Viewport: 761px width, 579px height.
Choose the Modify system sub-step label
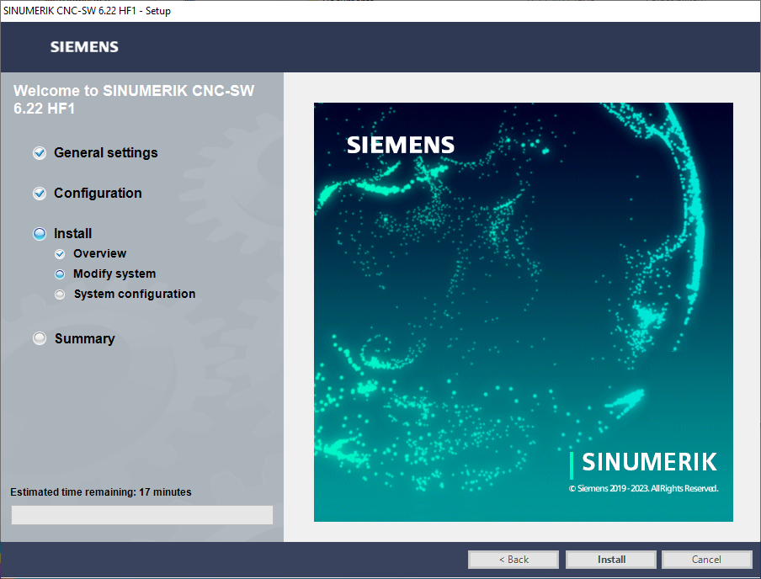coord(114,274)
